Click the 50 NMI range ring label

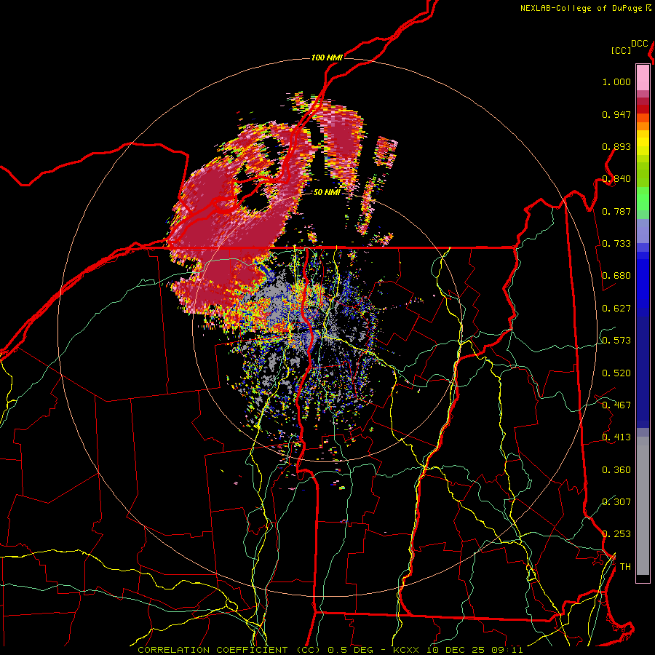pos(327,192)
